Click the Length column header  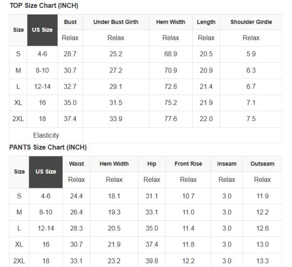click(x=206, y=22)
